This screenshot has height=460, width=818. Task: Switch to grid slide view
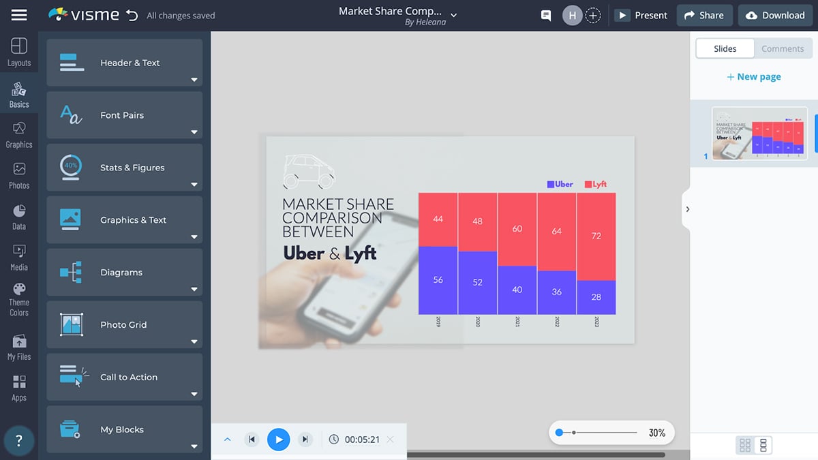tap(745, 445)
